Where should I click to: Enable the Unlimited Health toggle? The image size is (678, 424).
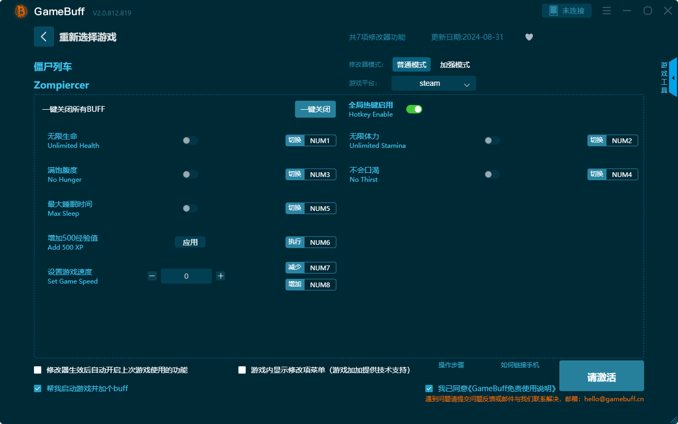click(x=190, y=140)
